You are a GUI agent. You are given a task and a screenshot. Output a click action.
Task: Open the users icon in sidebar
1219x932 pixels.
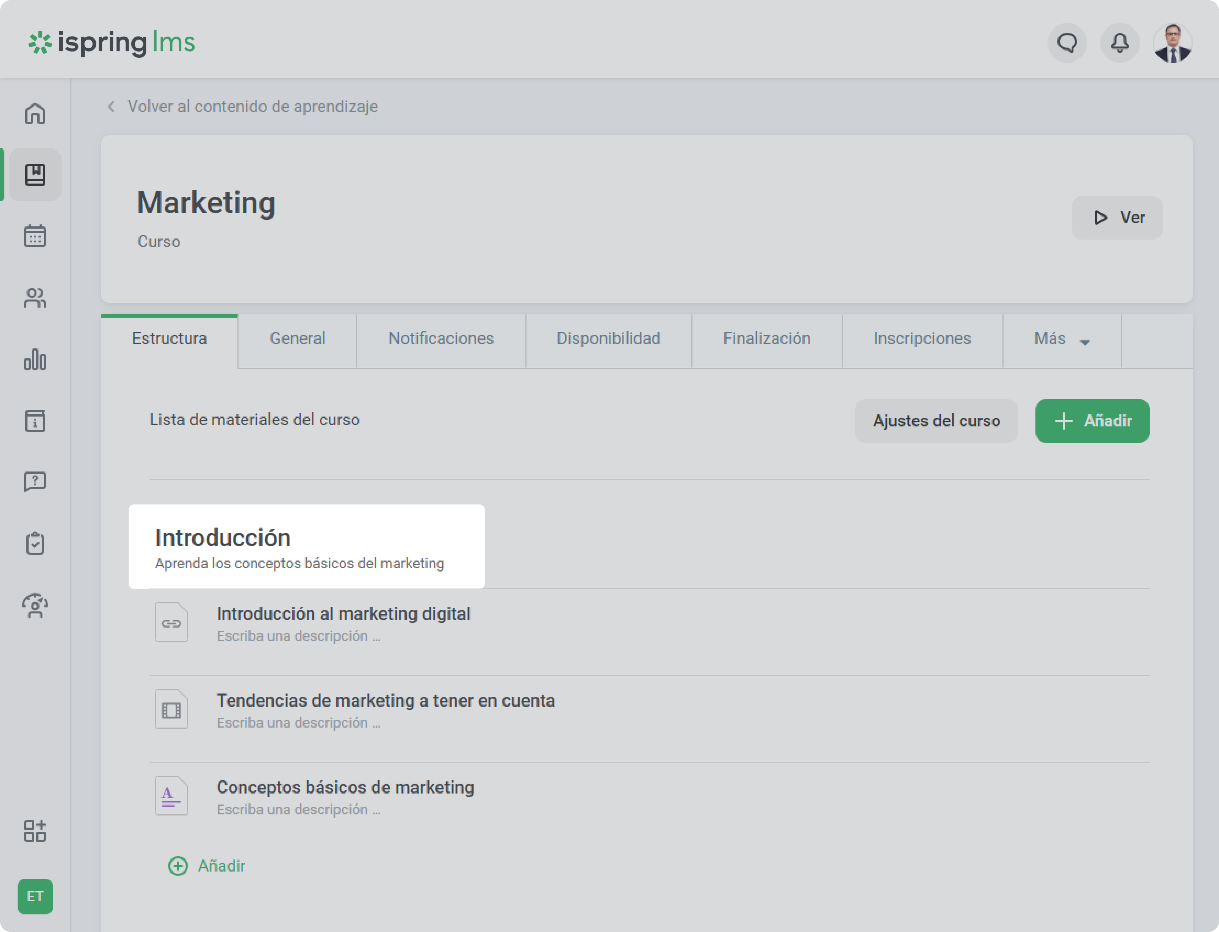pos(35,298)
